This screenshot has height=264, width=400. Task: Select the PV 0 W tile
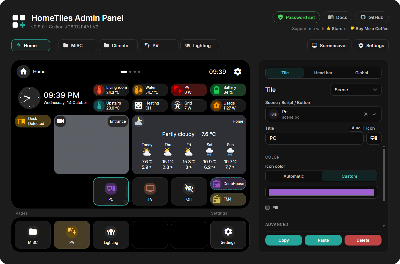[189, 90]
